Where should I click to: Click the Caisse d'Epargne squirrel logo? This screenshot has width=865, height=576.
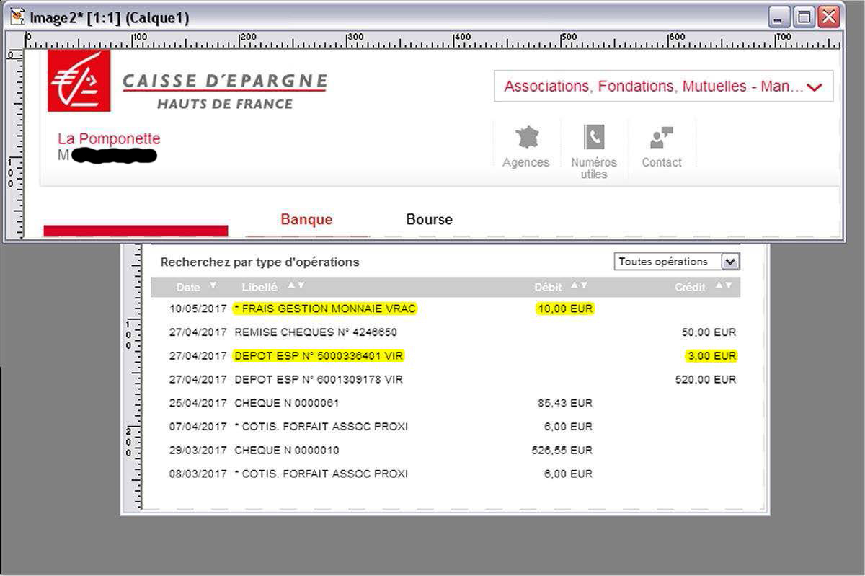tap(79, 81)
